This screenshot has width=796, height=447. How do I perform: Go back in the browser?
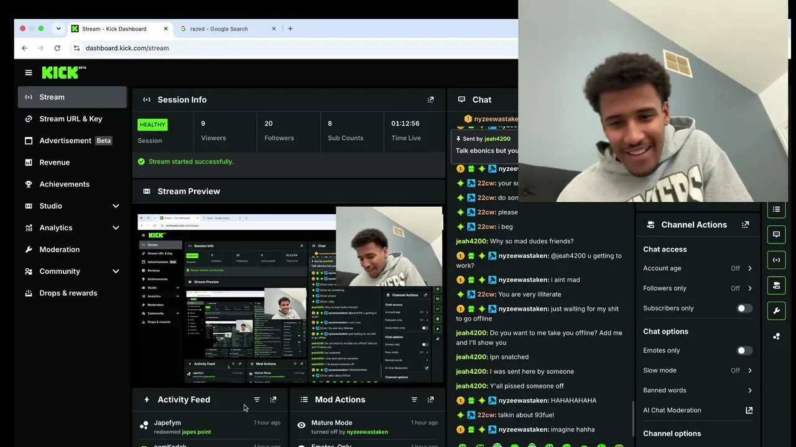(x=25, y=48)
